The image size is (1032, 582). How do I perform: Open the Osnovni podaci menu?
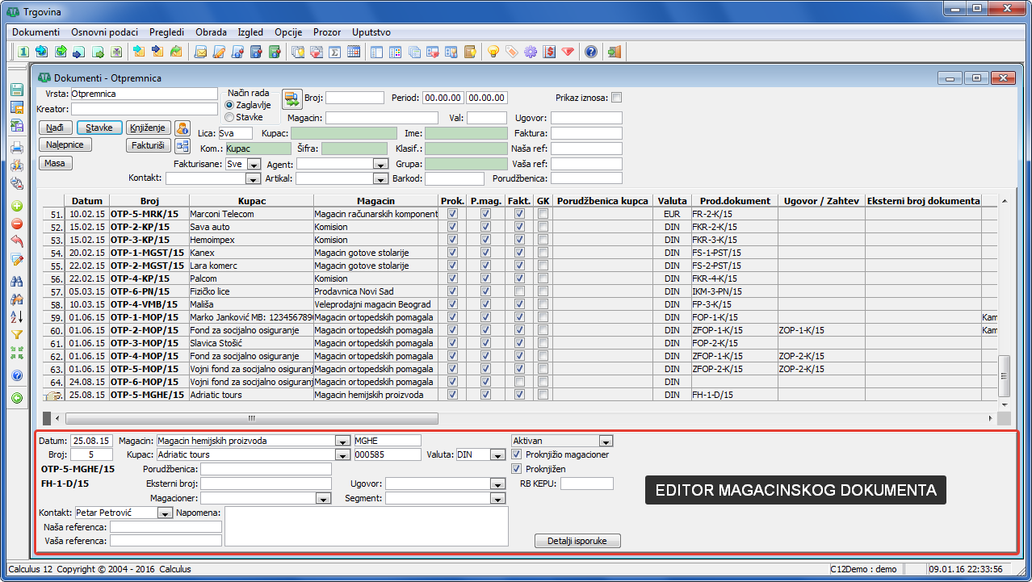point(105,32)
